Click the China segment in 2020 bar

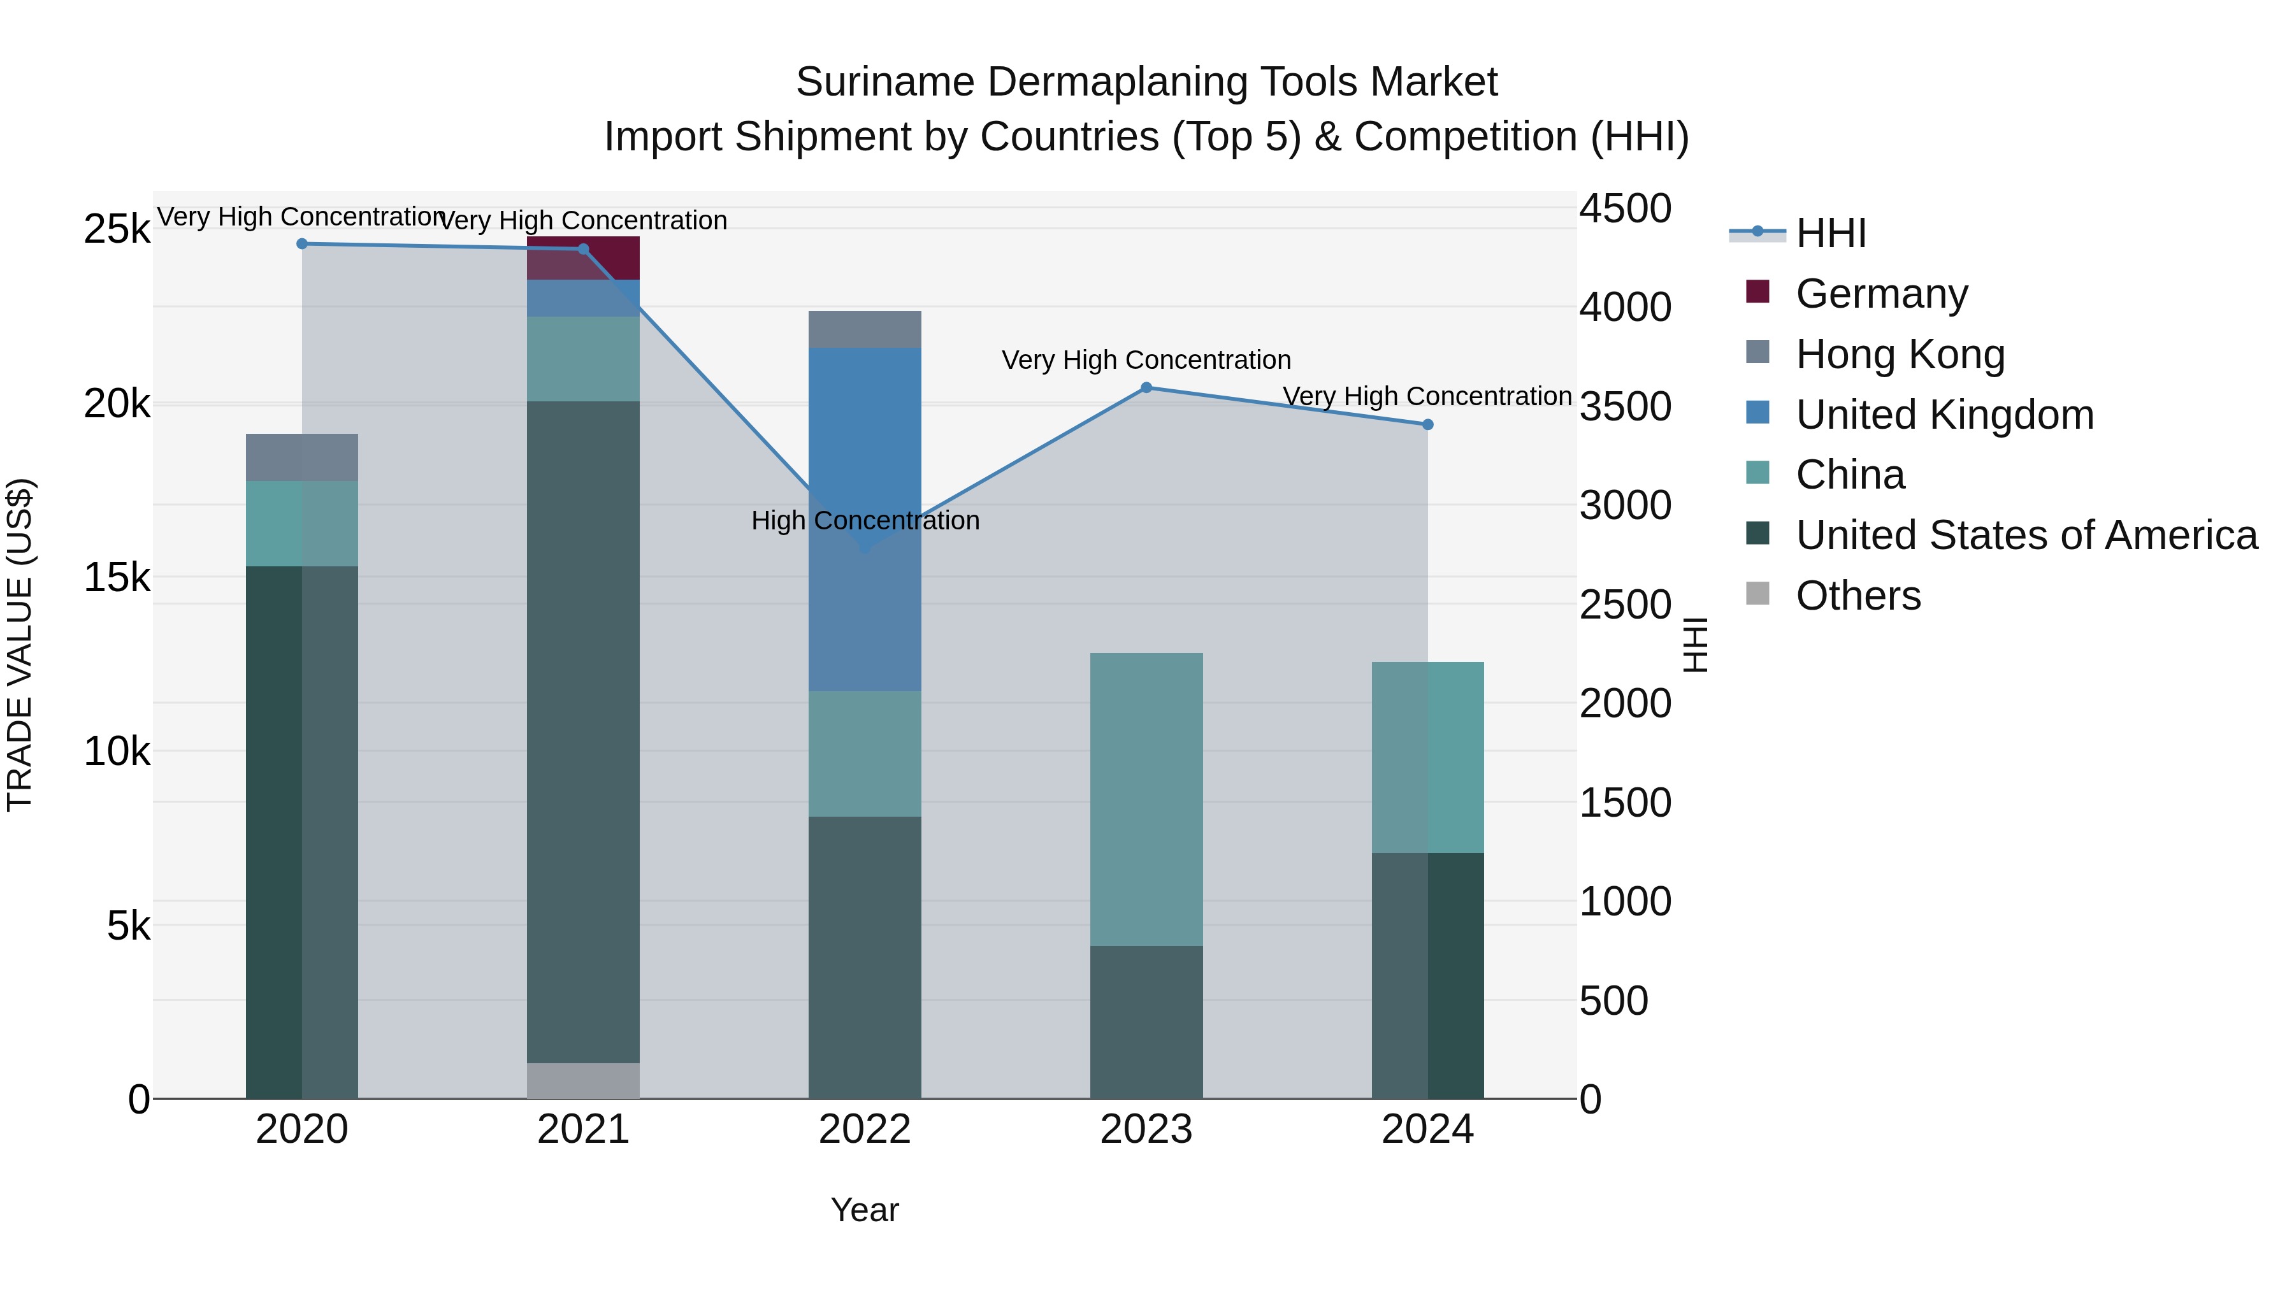pos(302,524)
